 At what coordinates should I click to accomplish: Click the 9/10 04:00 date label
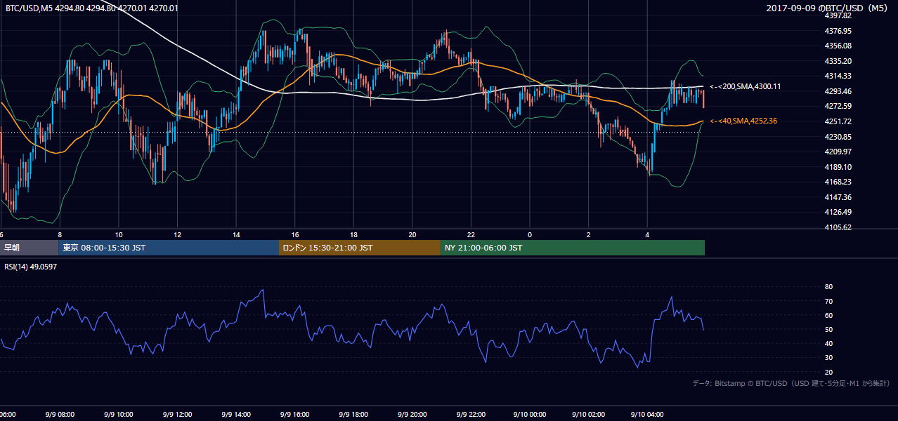click(648, 415)
